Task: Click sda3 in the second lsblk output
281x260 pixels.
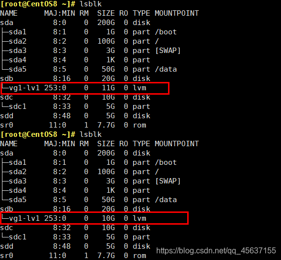Action: coord(18,181)
